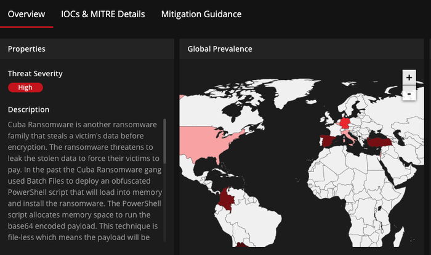Switch to the Overview tab
Image resolution: width=431 pixels, height=255 pixels.
26,14
